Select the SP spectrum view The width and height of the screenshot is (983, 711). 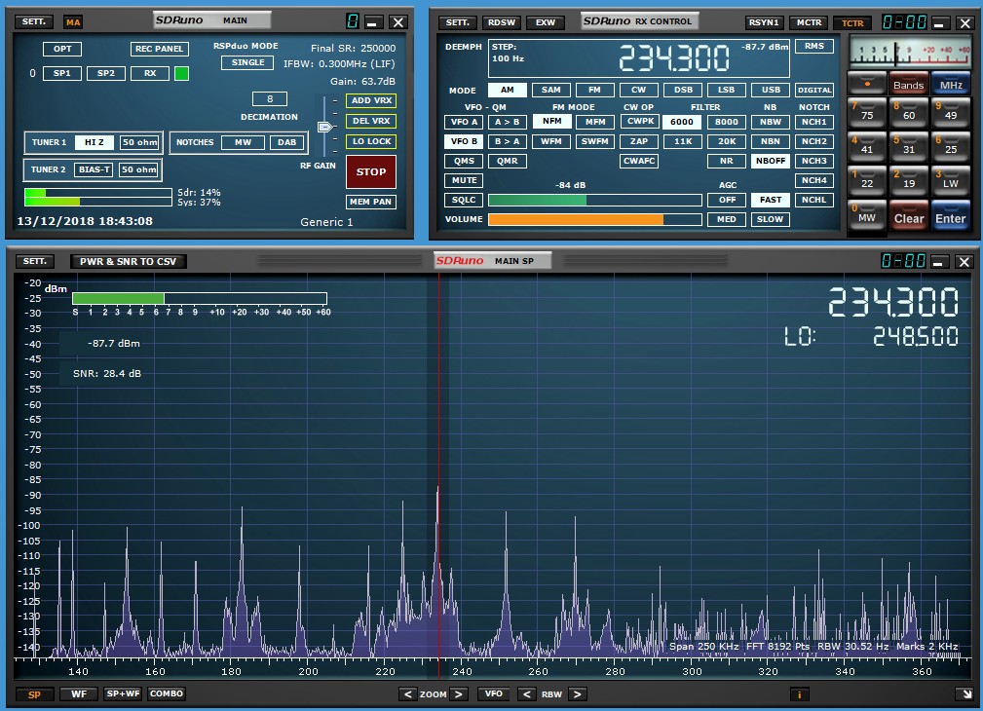[34, 694]
